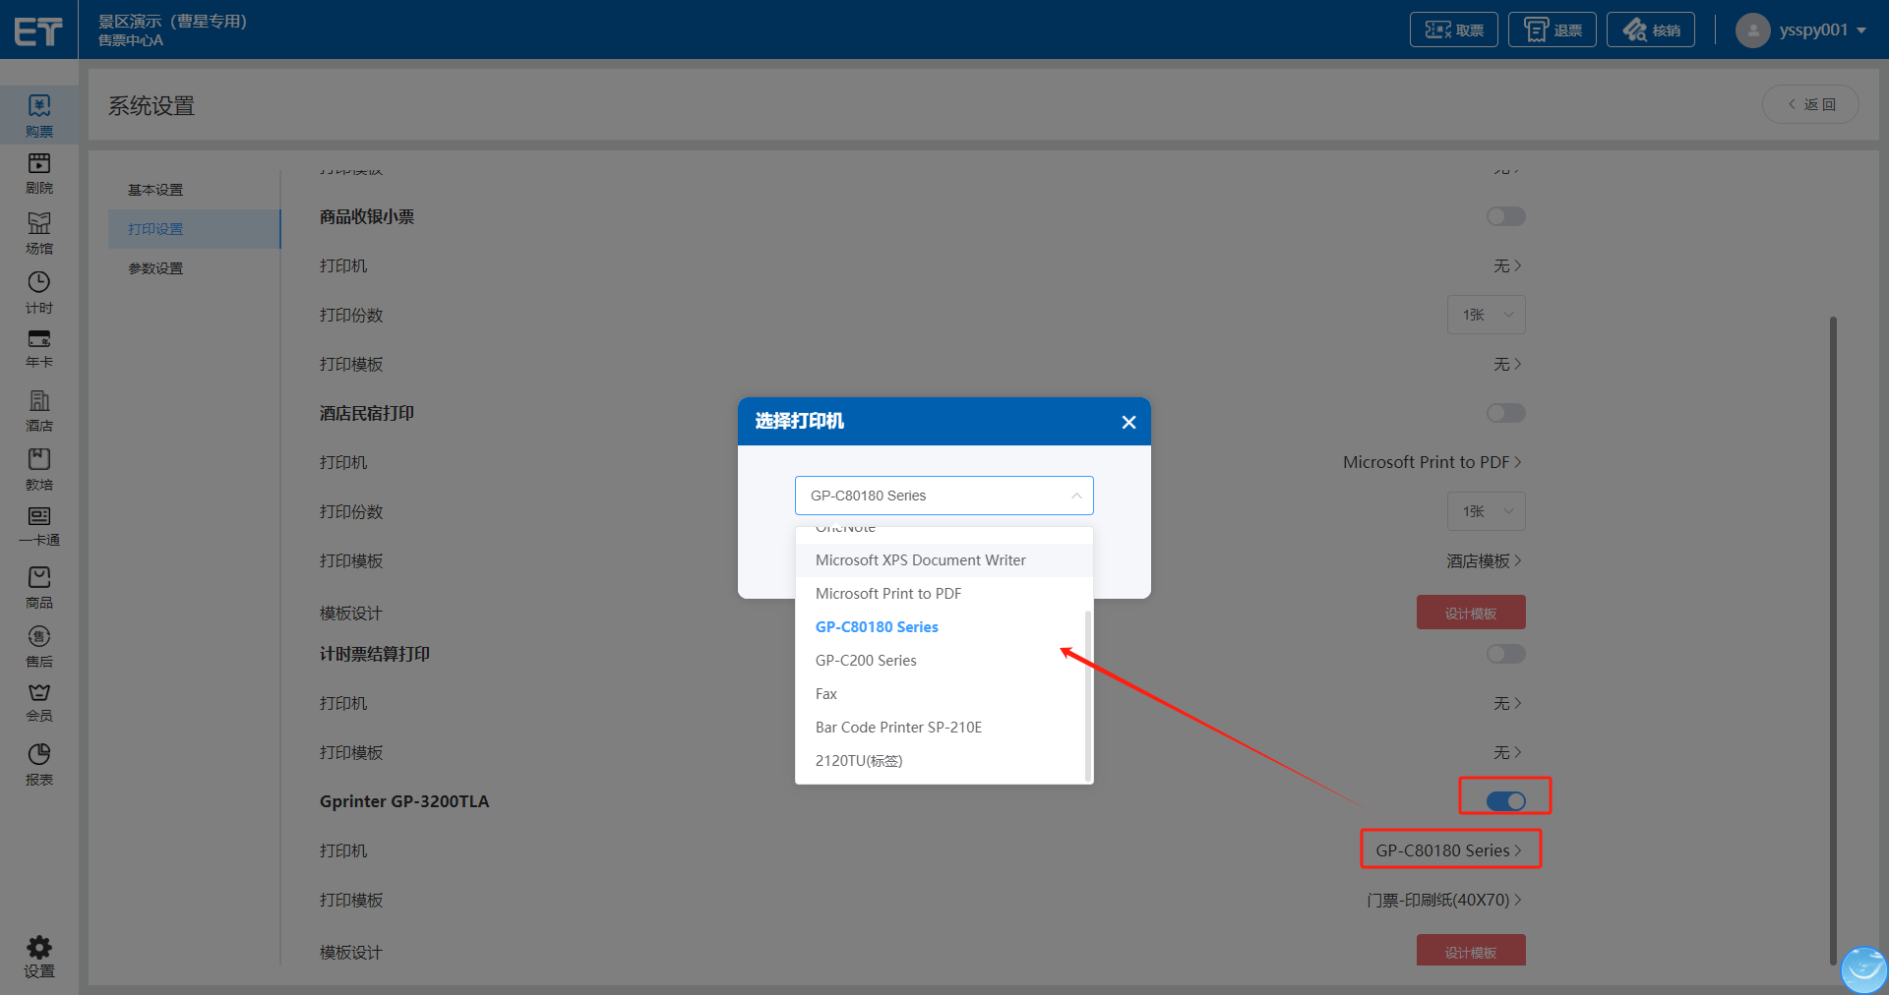Screen dimensions: 1889x995
Task: Open the 年卡 annual card sidebar icon
Action: (39, 348)
